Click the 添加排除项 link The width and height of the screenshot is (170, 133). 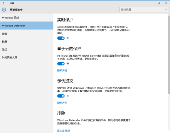pos(63,131)
